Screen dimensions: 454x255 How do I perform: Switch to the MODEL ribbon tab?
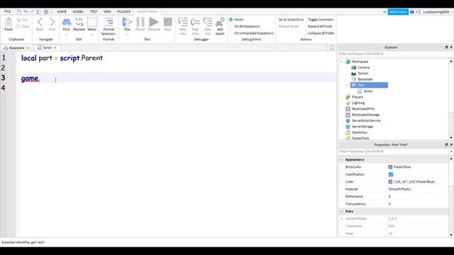tap(78, 11)
